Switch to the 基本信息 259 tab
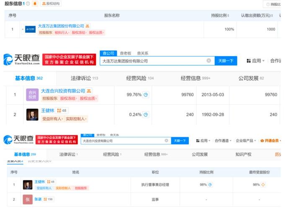Image resolution: width=286 pixels, height=209 pixels. point(25,154)
